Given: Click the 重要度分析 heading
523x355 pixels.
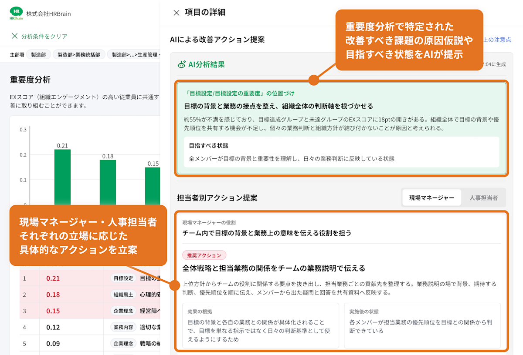Looking at the screenshot, I should pos(31,80).
